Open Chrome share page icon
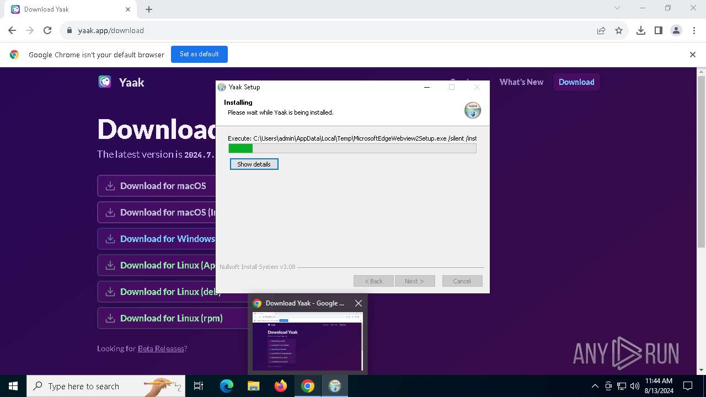 click(x=601, y=30)
